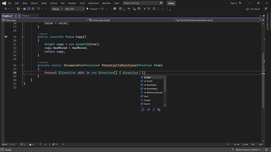Click the Save All toolbar icon
Image resolution: width=271 pixels, height=152 pixels.
(x=33, y=9)
